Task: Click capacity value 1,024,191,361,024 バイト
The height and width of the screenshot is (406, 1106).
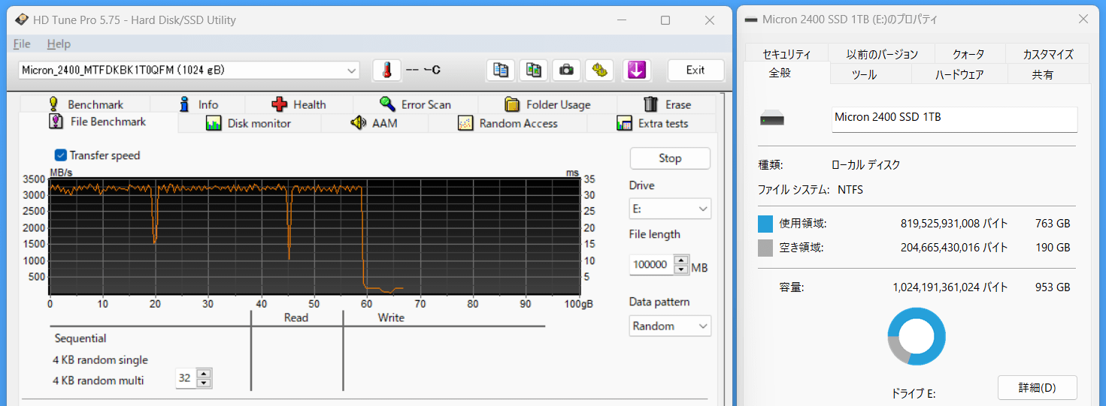Action: (950, 287)
